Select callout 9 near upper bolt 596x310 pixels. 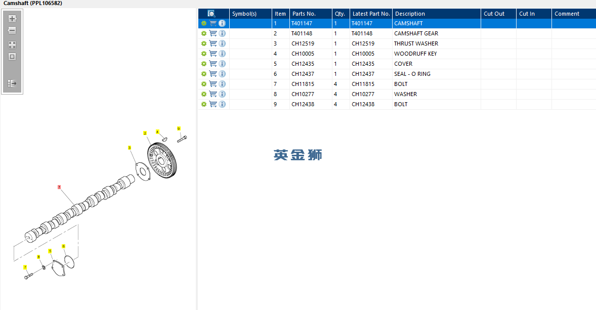179,129
